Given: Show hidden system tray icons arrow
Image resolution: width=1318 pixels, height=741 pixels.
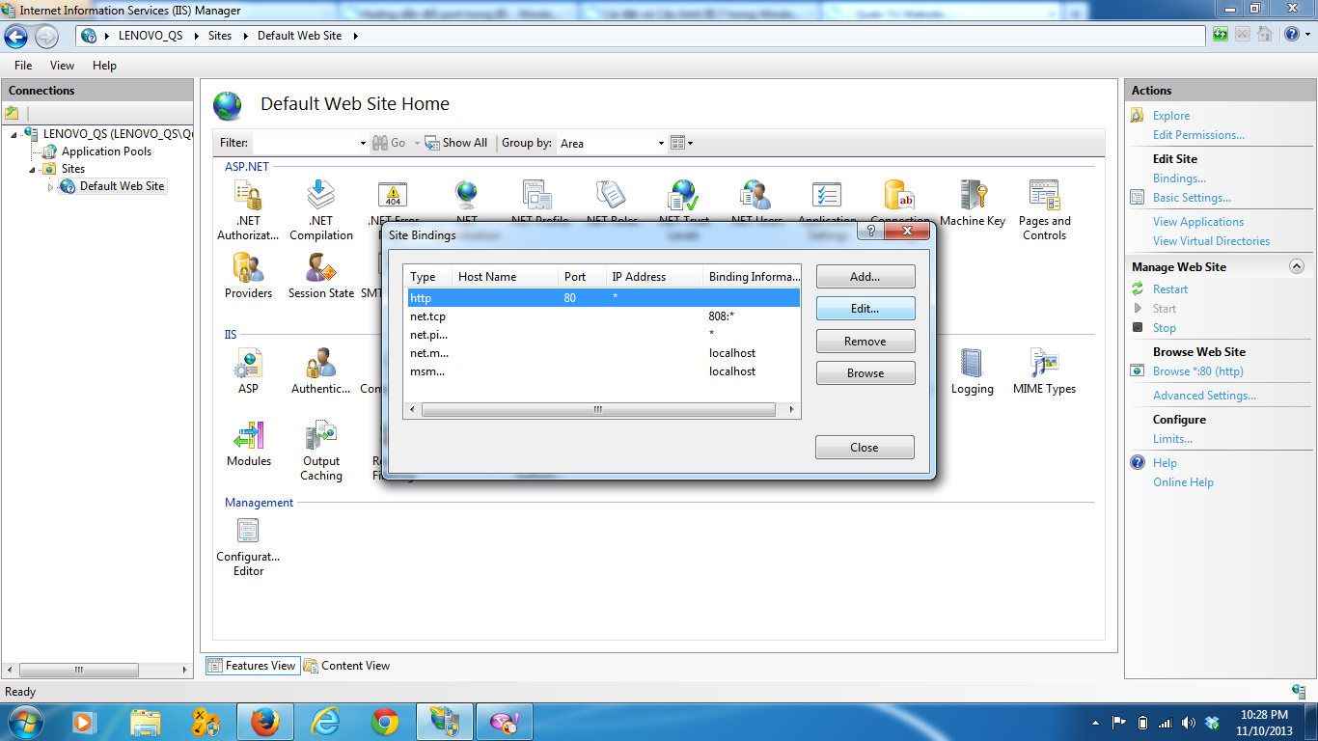Looking at the screenshot, I should [1096, 722].
